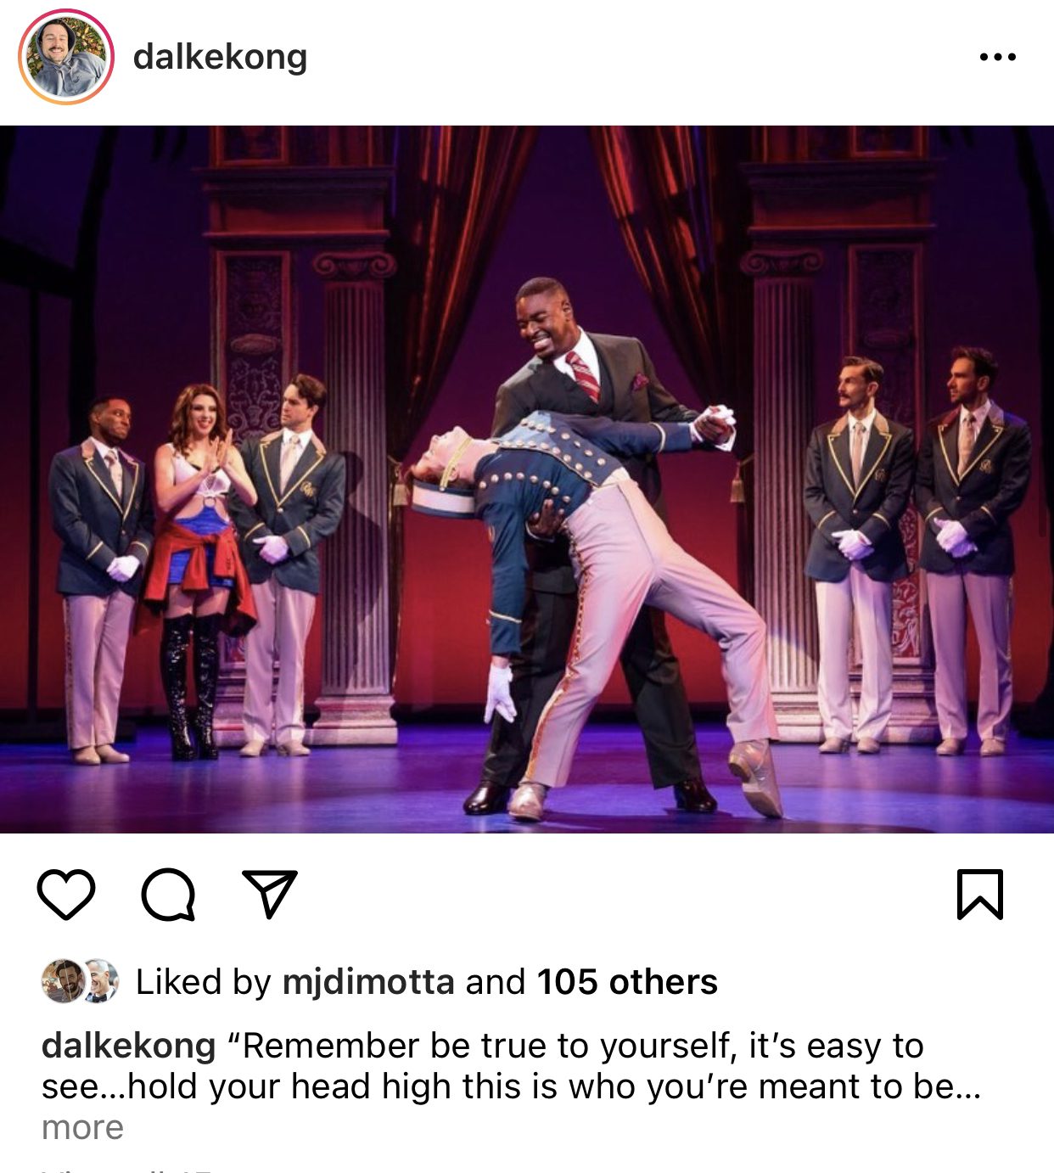The height and width of the screenshot is (1173, 1054).
Task: Tap the second liker avatar thumbnail
Action: pos(100,981)
